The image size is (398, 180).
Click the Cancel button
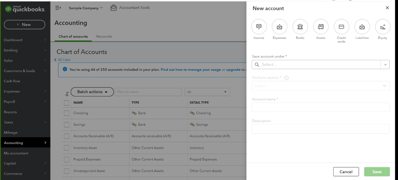(x=346, y=171)
